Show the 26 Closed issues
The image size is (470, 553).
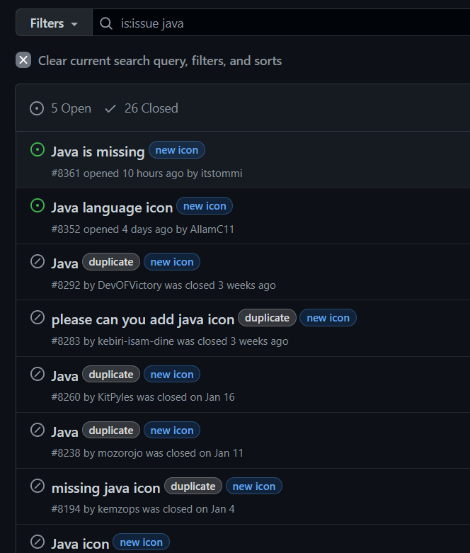click(x=142, y=108)
